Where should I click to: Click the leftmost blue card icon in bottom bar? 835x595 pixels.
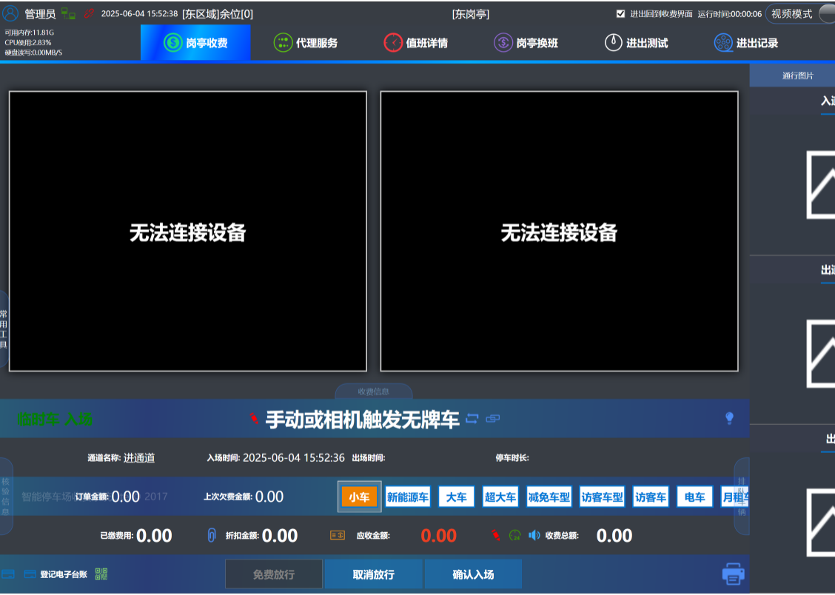8,574
